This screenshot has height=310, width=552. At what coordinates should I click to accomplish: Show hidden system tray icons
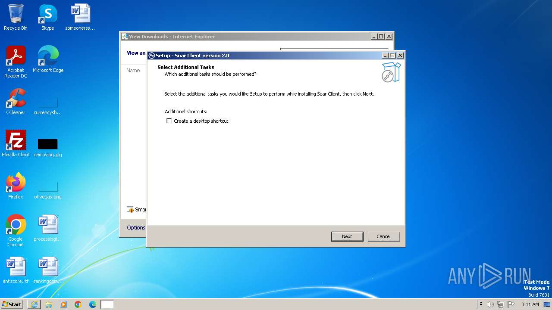pos(481,304)
